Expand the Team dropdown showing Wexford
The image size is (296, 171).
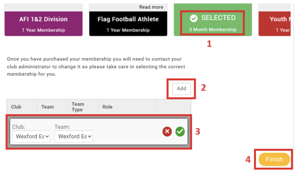pyautogui.click(x=74, y=136)
